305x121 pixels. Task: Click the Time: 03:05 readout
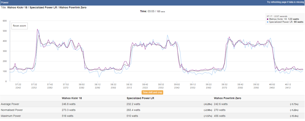[x=152, y=11]
